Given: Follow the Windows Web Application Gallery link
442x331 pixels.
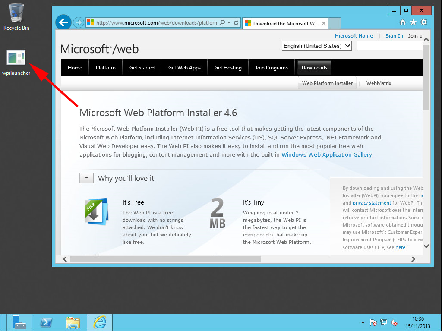Looking at the screenshot, I should point(327,154).
